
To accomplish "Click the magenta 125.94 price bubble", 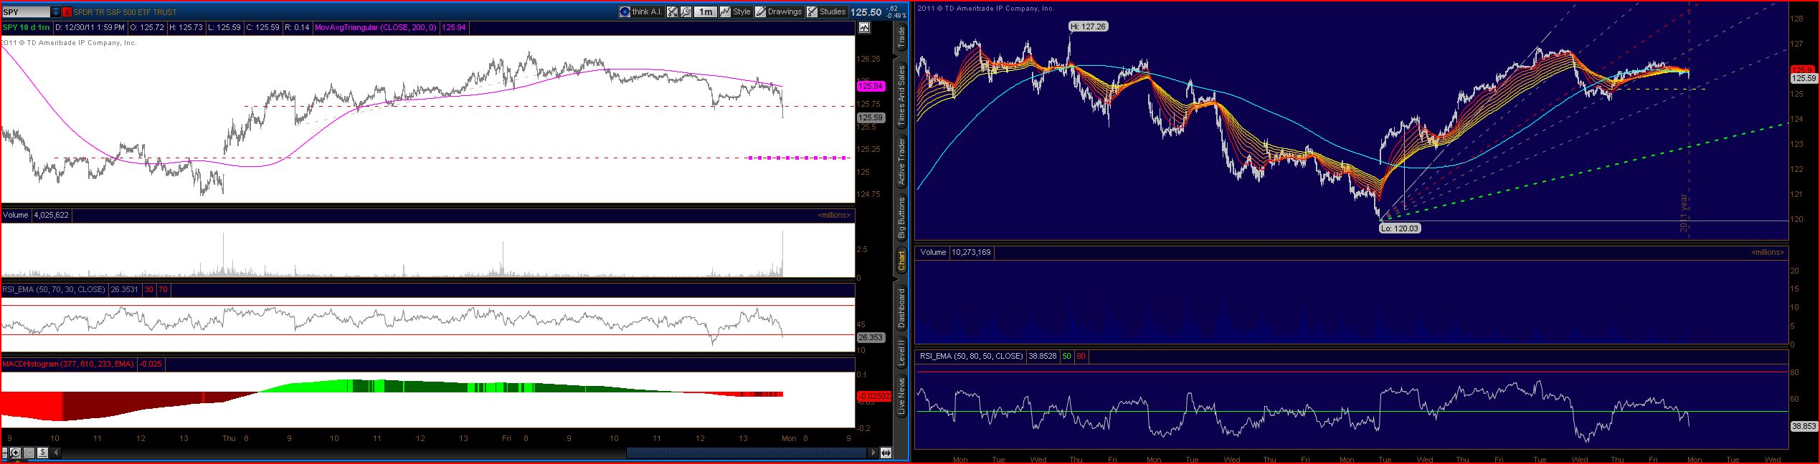I will 871,86.
